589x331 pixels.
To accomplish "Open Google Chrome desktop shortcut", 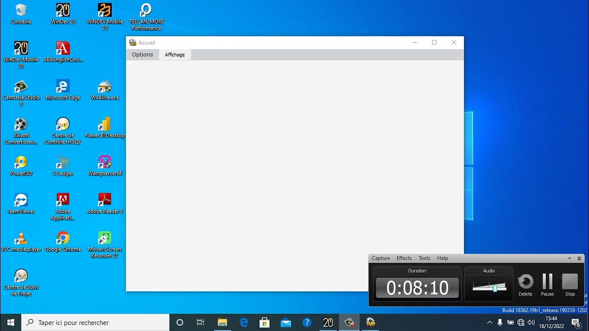I will [x=63, y=241].
